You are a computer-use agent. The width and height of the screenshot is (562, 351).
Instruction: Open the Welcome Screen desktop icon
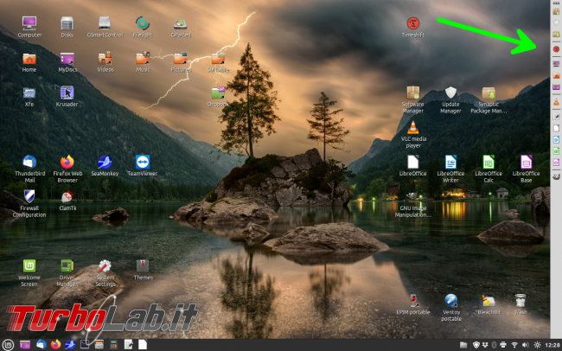click(29, 266)
